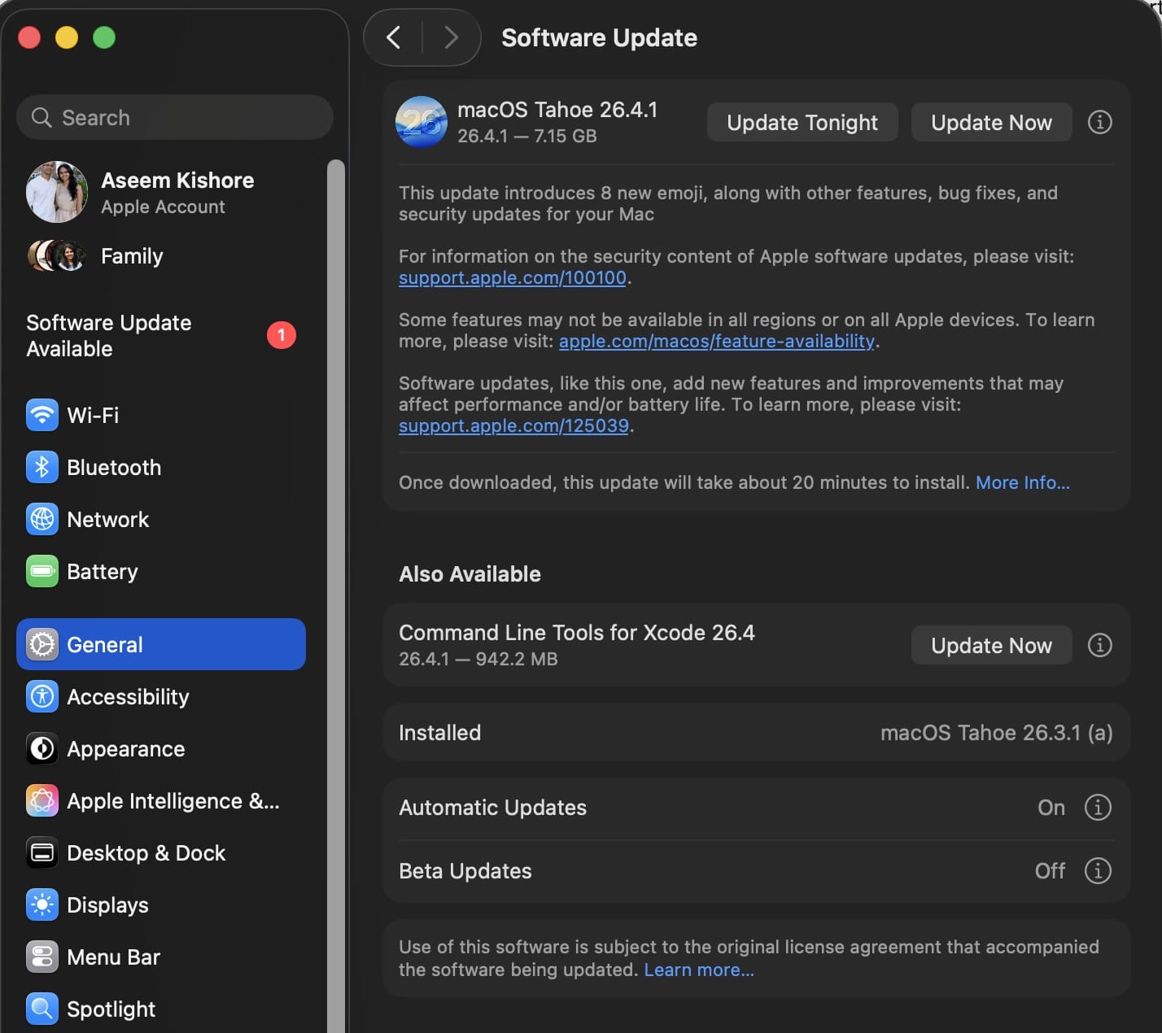
Task: Click the Appearance icon
Action: coord(41,748)
